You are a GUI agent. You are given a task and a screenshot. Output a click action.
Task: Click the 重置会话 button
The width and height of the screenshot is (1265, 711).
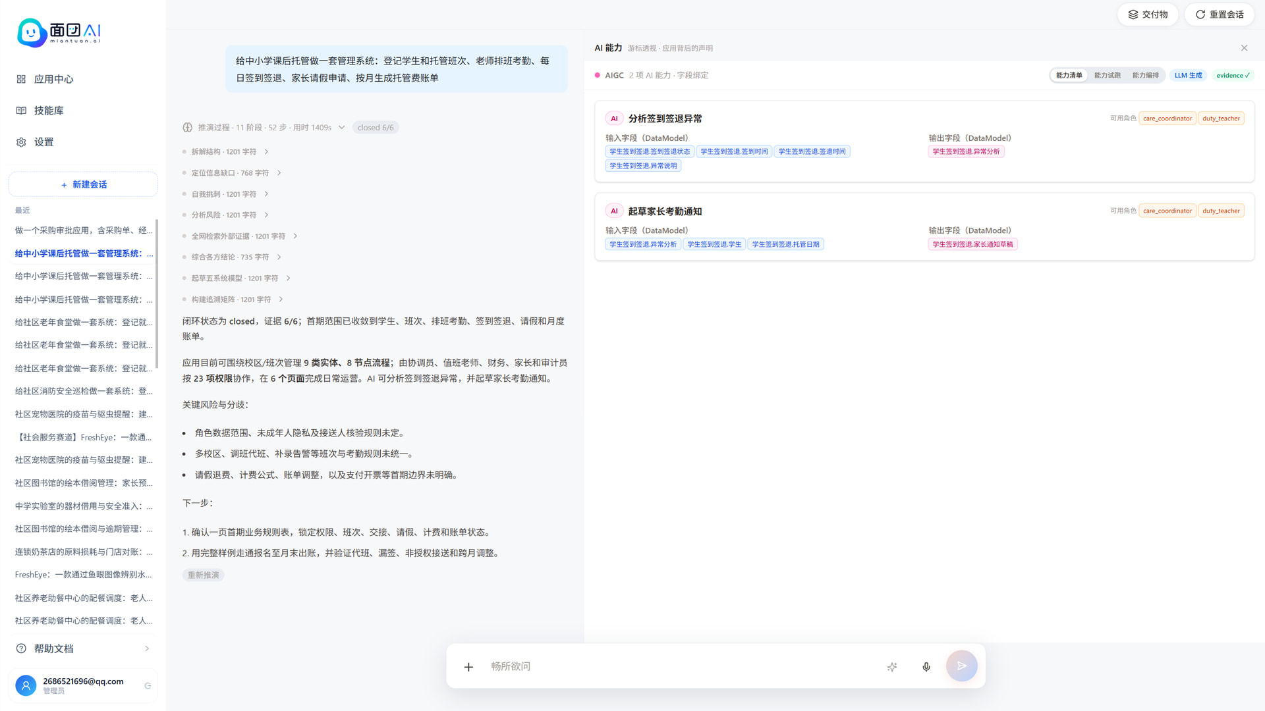[x=1220, y=14]
